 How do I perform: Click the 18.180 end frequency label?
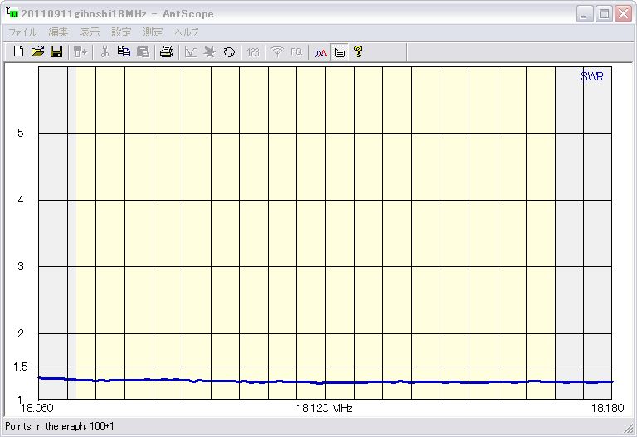(x=607, y=408)
